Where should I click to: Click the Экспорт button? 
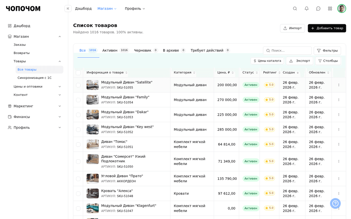coord(300,61)
